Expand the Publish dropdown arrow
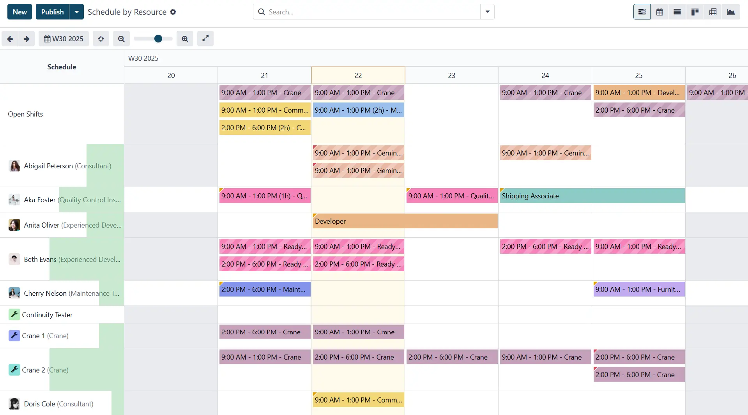This screenshot has height=415, width=748. 76,12
